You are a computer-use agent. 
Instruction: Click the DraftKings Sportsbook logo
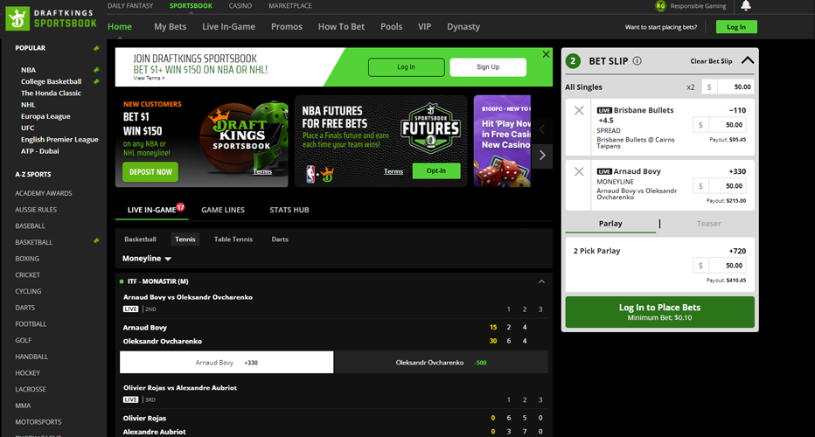click(51, 18)
